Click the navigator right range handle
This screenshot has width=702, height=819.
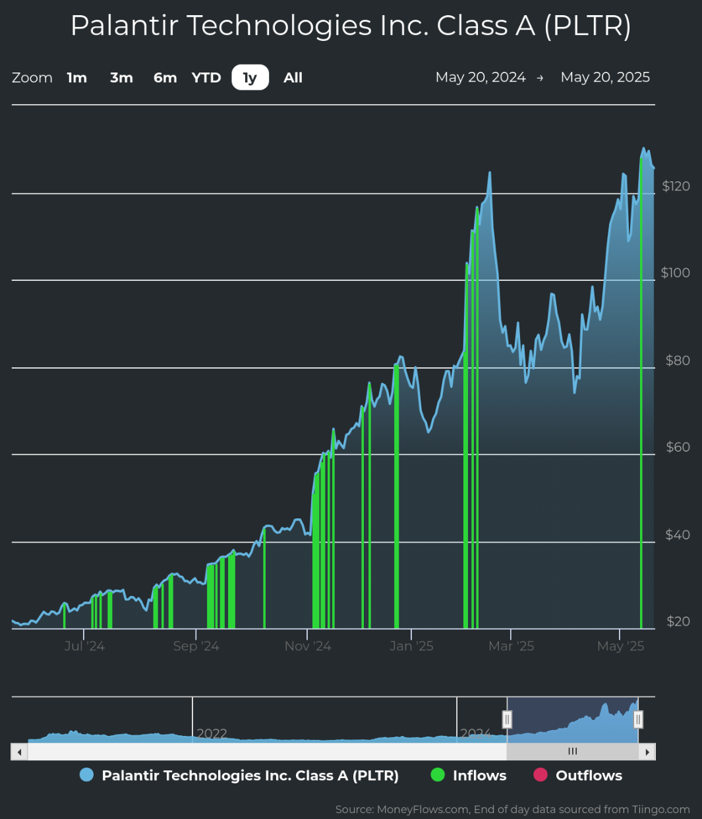point(638,719)
